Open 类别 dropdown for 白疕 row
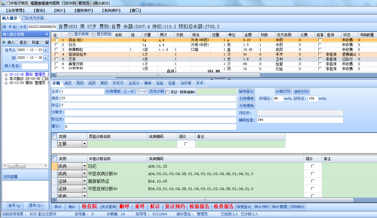The height and width of the screenshot is (218, 377). 84,166
